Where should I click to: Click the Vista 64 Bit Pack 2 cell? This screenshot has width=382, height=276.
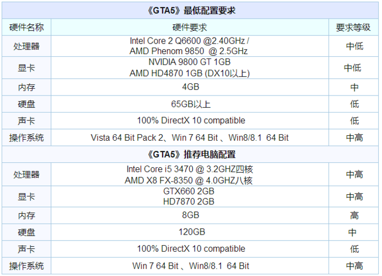pyautogui.click(x=190, y=137)
